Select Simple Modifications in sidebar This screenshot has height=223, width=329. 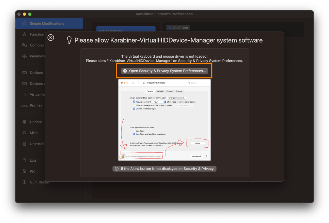point(49,24)
